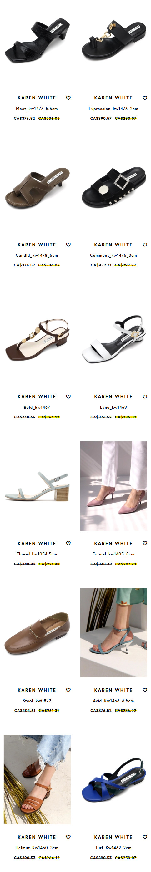The height and width of the screenshot is (872, 151).
Task: Select the blue cross-strap sandal image
Action: 113,779
